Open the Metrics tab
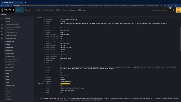Viewport: 181px width, 102px height. coord(28,10)
